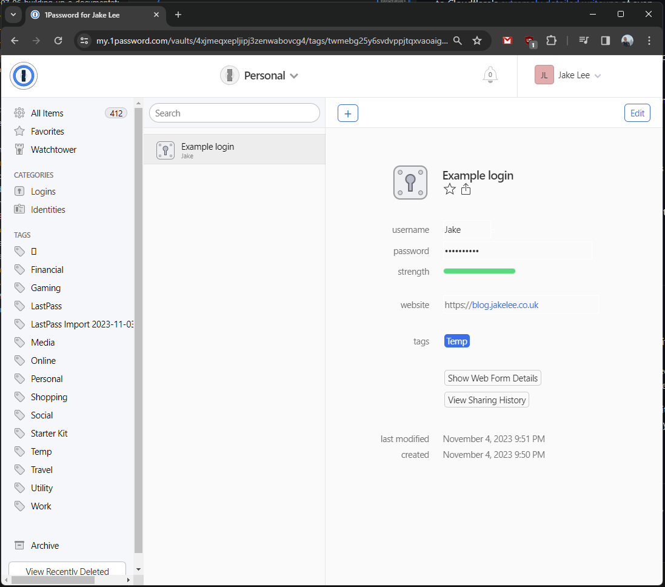Click the zoom magnifier icon in address bar
665x587 pixels.
pyautogui.click(x=457, y=40)
